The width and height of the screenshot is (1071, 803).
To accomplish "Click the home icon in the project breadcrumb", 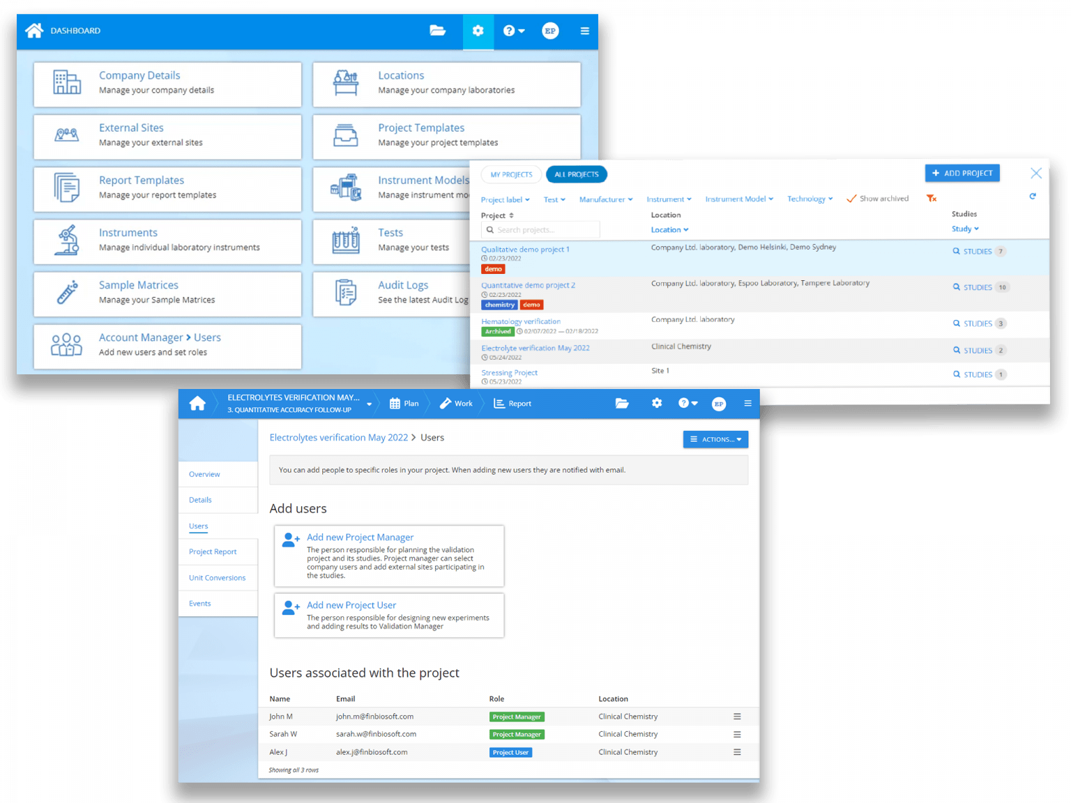I will (197, 403).
